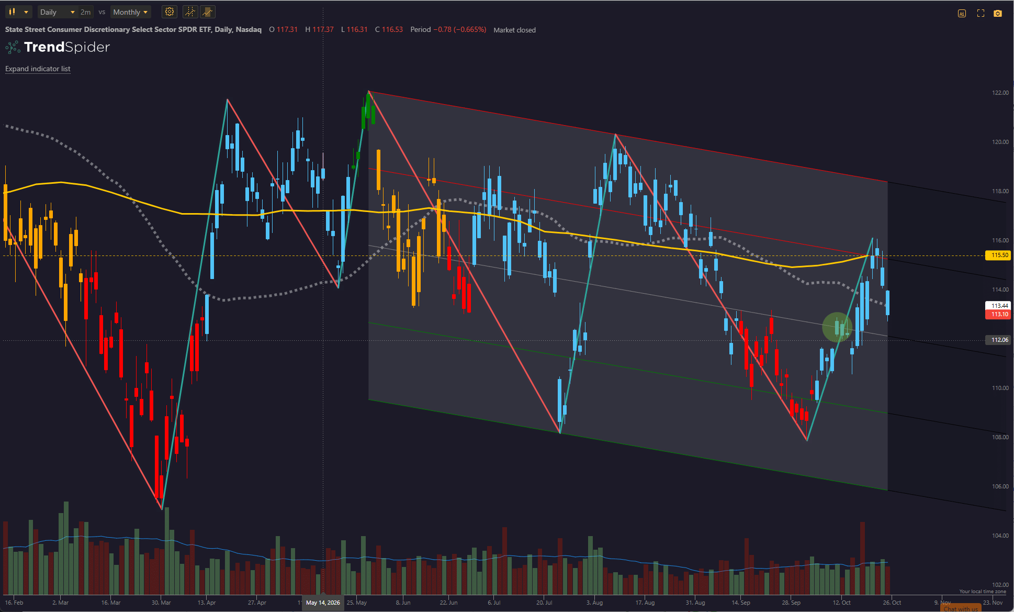Viewport: 1014px width, 612px height.
Task: Click the Open value 117.31
Action: 287,29
